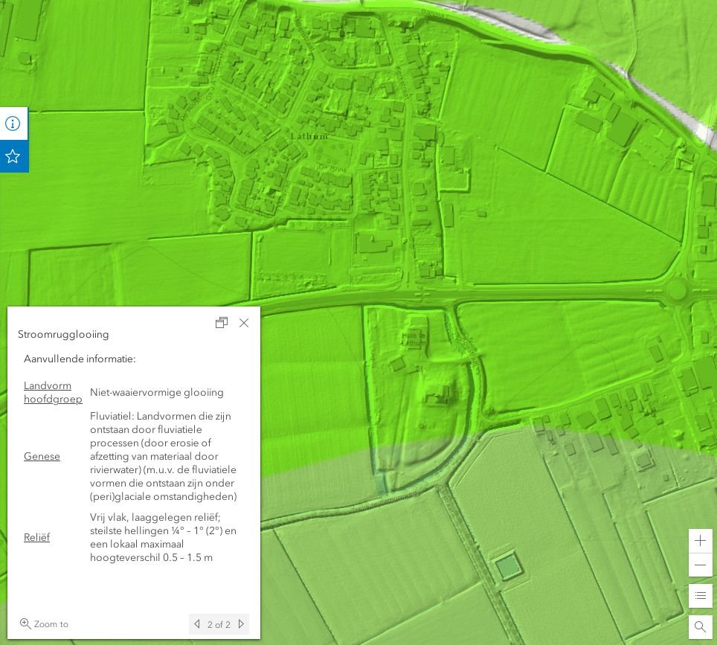717x645 pixels.
Task: Follow the Landvorm hoofdgroep link
Action: (x=52, y=392)
